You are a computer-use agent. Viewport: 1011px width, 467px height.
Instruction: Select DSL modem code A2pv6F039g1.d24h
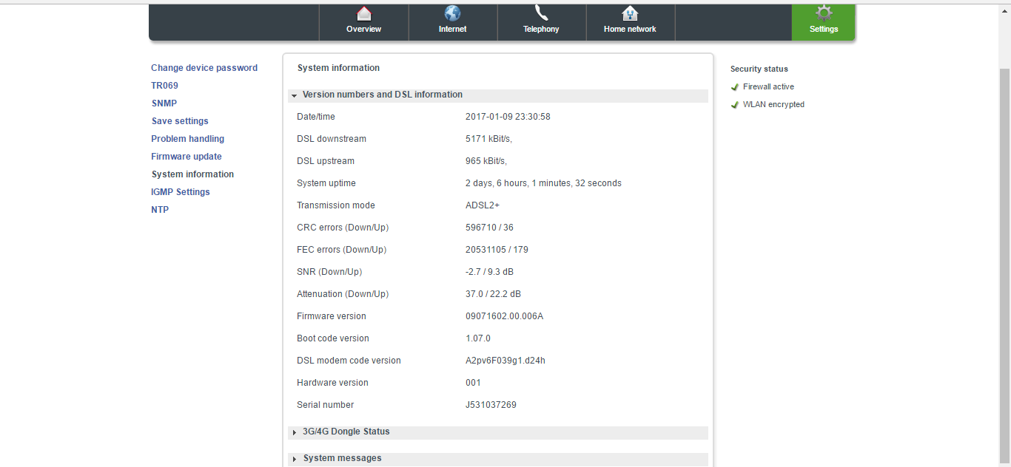pos(505,361)
